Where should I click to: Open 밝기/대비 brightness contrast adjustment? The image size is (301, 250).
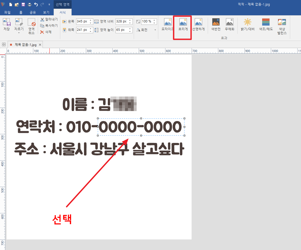[248, 25]
